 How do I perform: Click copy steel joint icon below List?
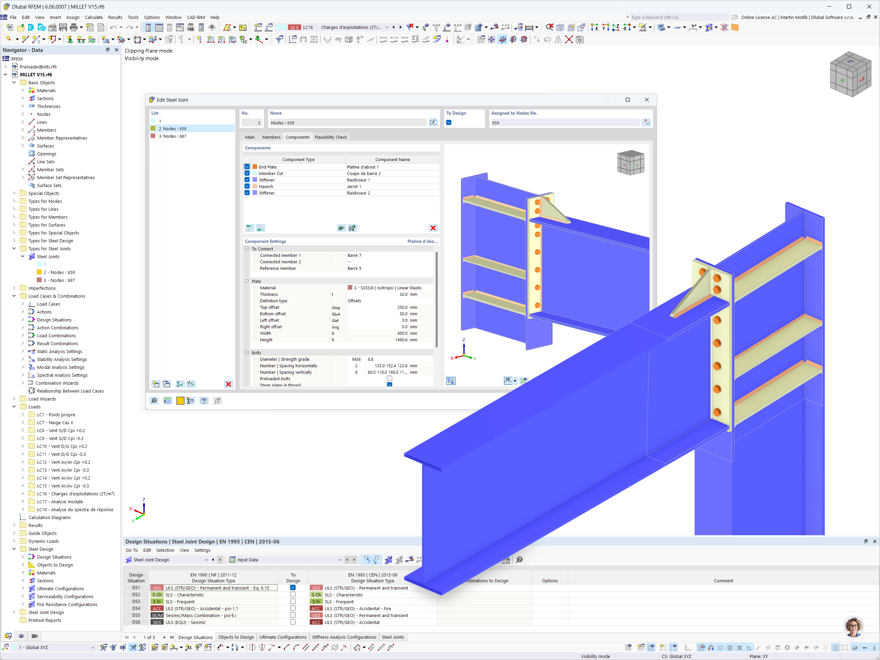coord(166,384)
